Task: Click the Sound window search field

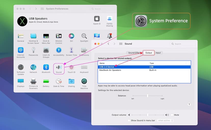Action: (x=183, y=44)
